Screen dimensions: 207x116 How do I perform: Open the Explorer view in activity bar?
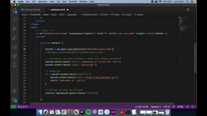point(15,11)
